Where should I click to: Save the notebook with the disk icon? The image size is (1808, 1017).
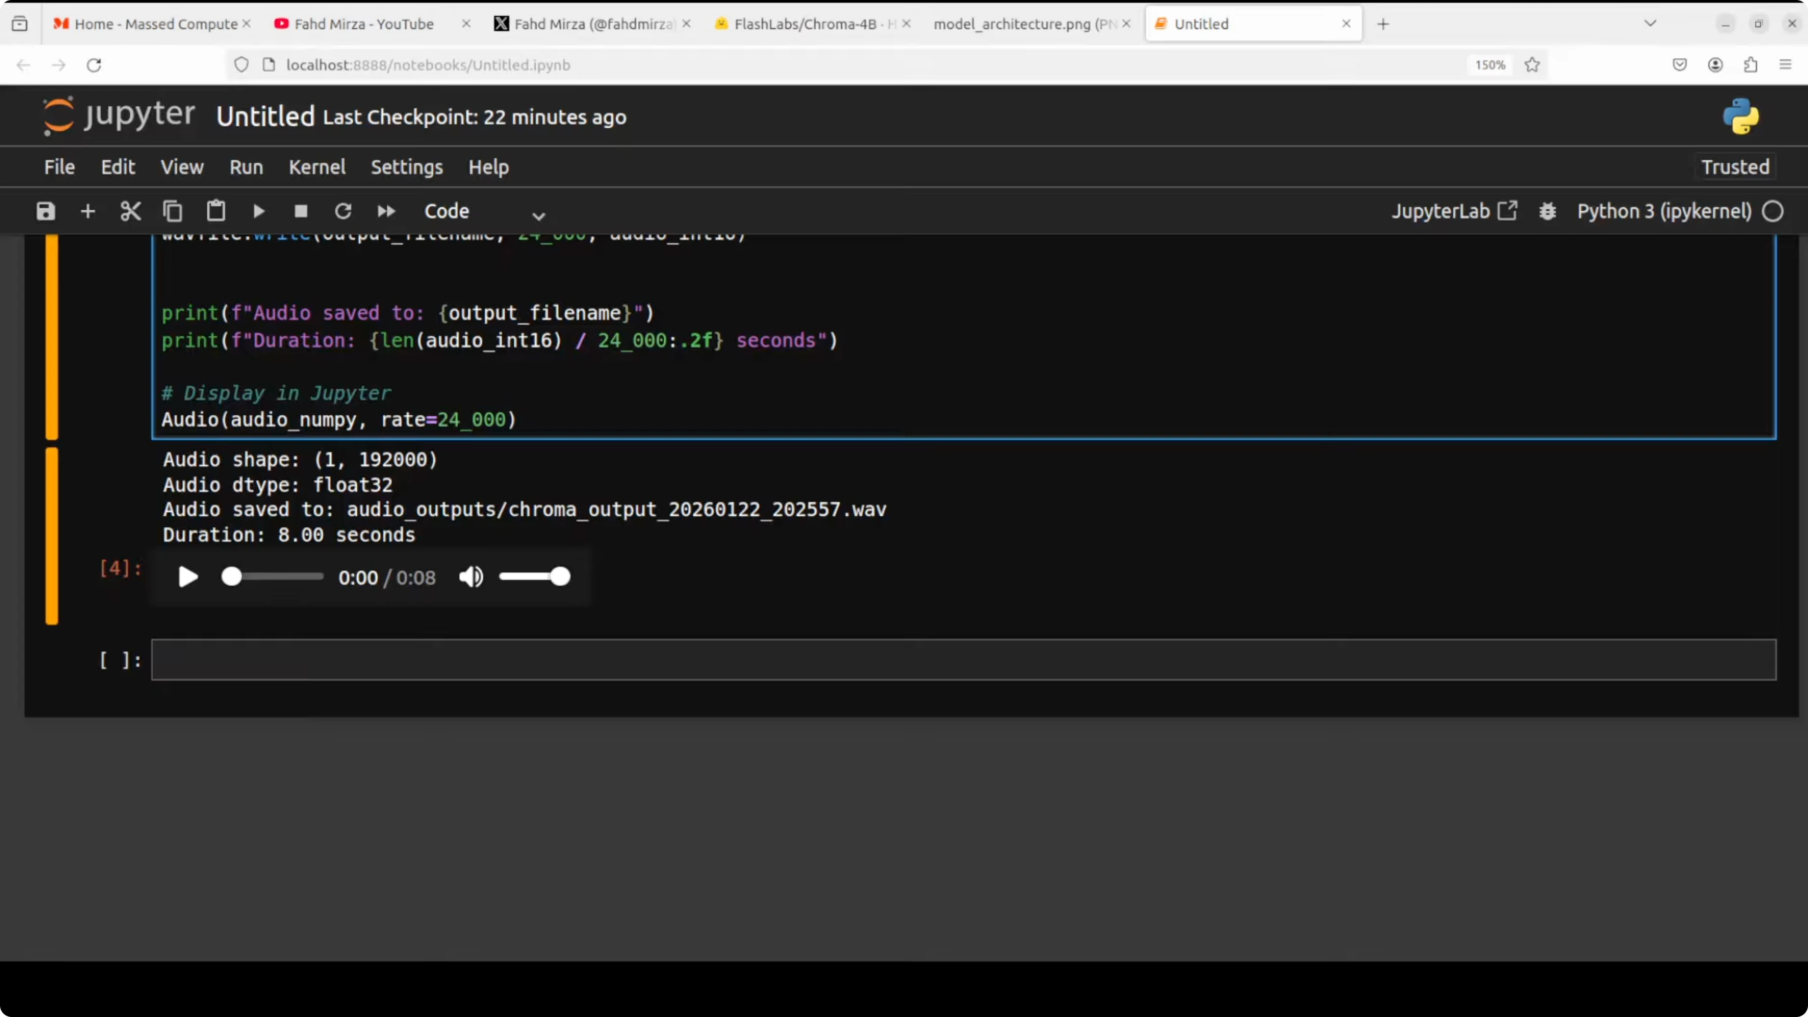tap(46, 211)
